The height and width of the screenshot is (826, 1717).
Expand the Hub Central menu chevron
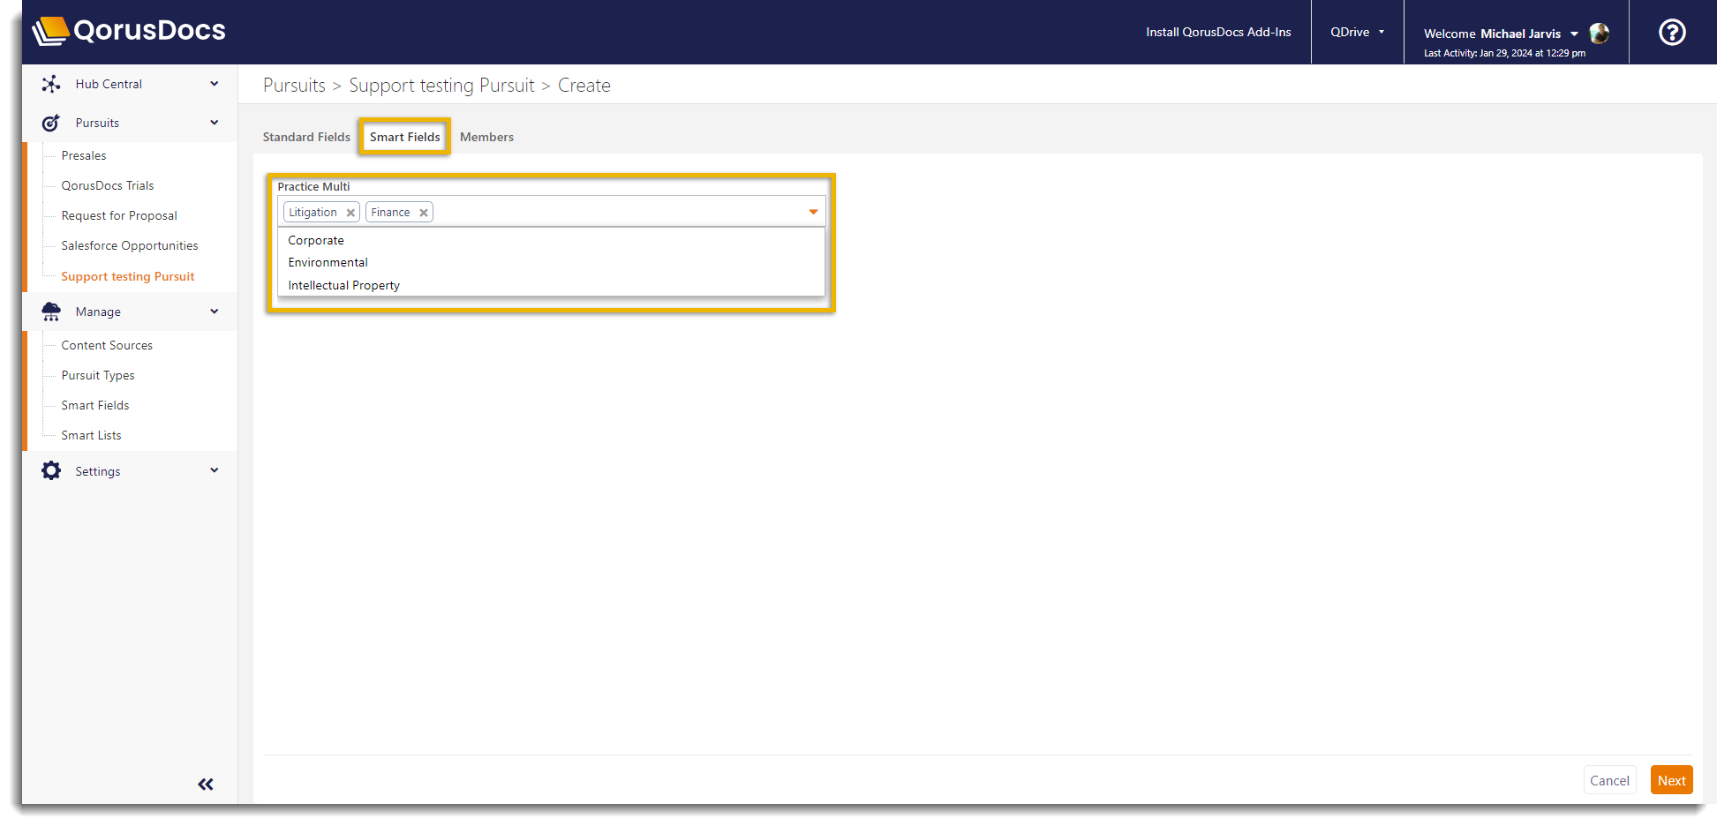point(214,84)
